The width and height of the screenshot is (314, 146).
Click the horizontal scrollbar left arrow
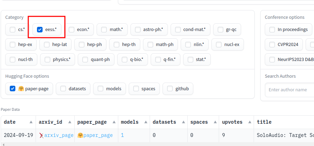(3, 144)
